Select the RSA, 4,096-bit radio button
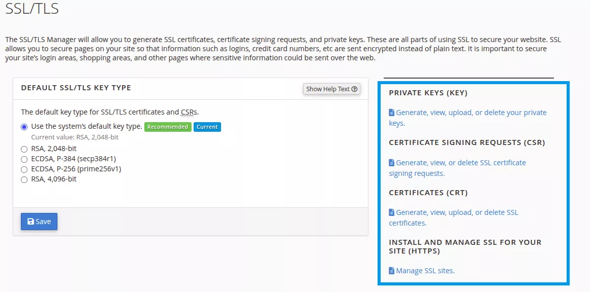The width and height of the screenshot is (590, 292). coord(24,179)
